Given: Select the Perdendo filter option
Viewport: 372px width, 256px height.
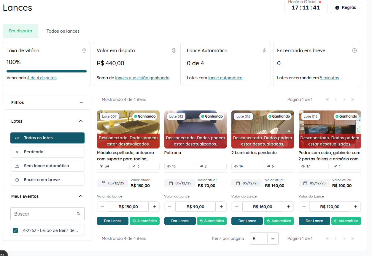Looking at the screenshot, I should point(47,152).
